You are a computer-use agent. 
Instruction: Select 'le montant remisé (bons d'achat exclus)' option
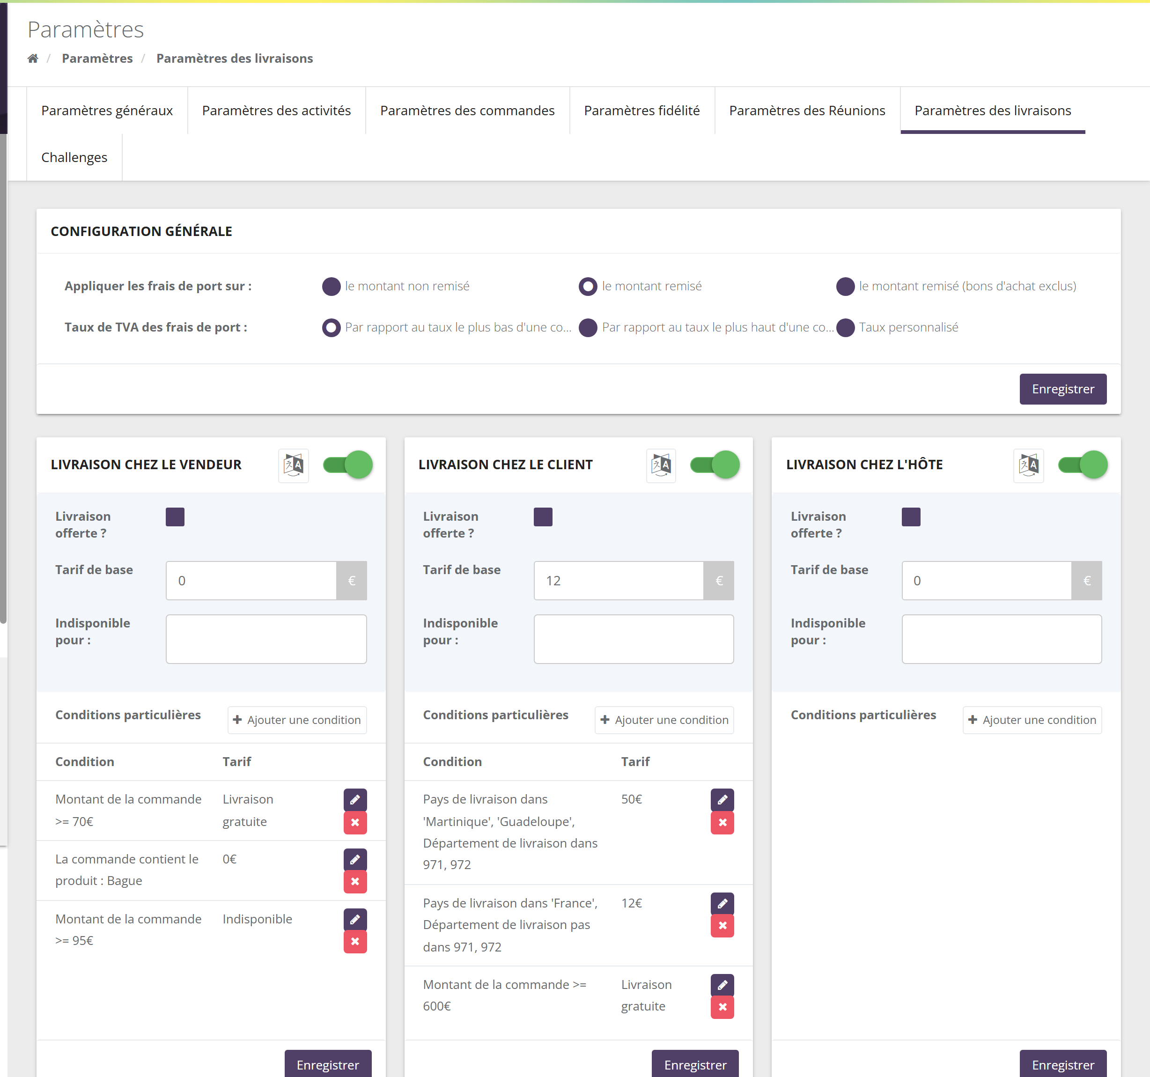click(x=846, y=286)
